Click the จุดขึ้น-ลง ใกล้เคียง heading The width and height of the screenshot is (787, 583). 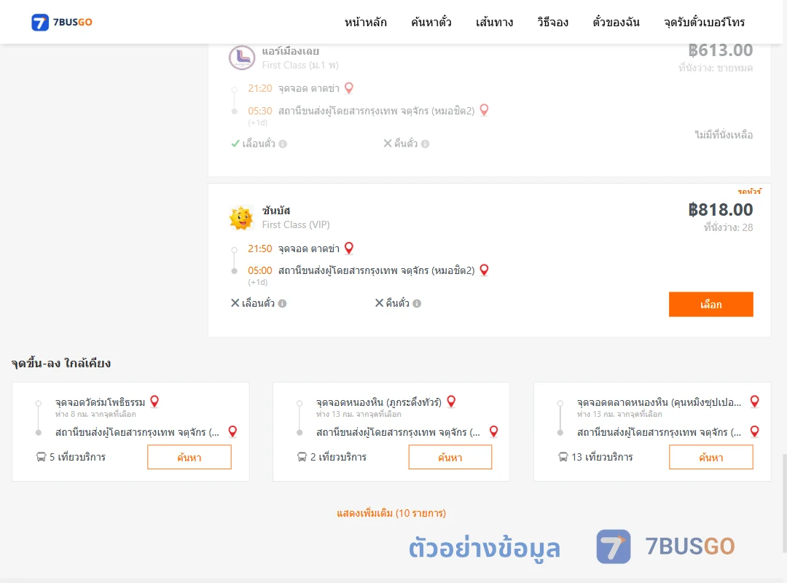pyautogui.click(x=61, y=363)
